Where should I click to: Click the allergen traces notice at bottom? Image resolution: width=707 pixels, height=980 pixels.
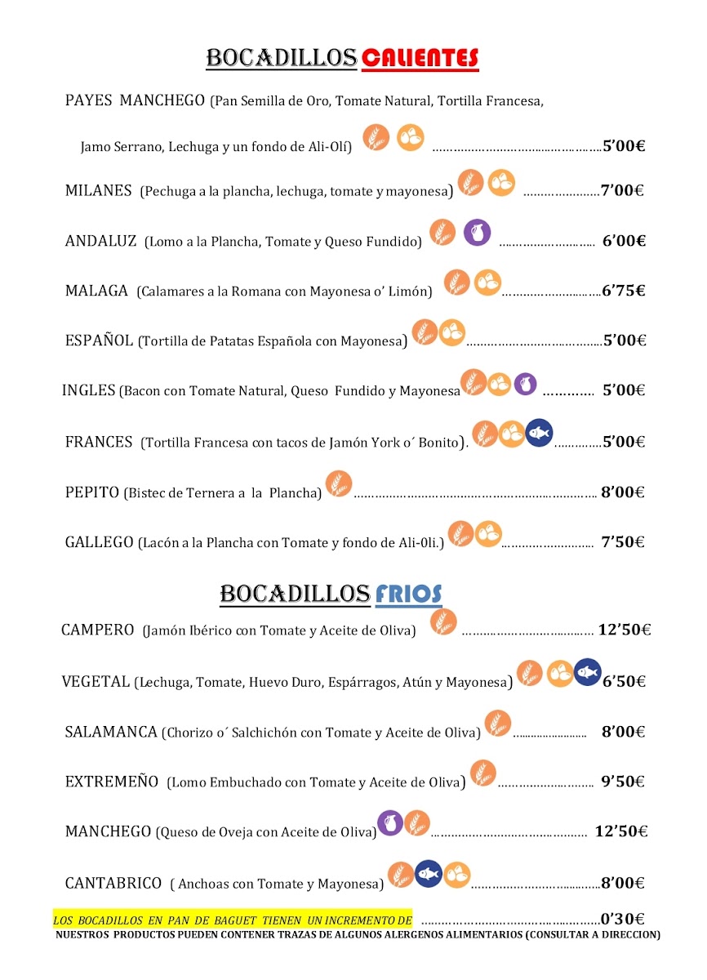tap(358, 935)
